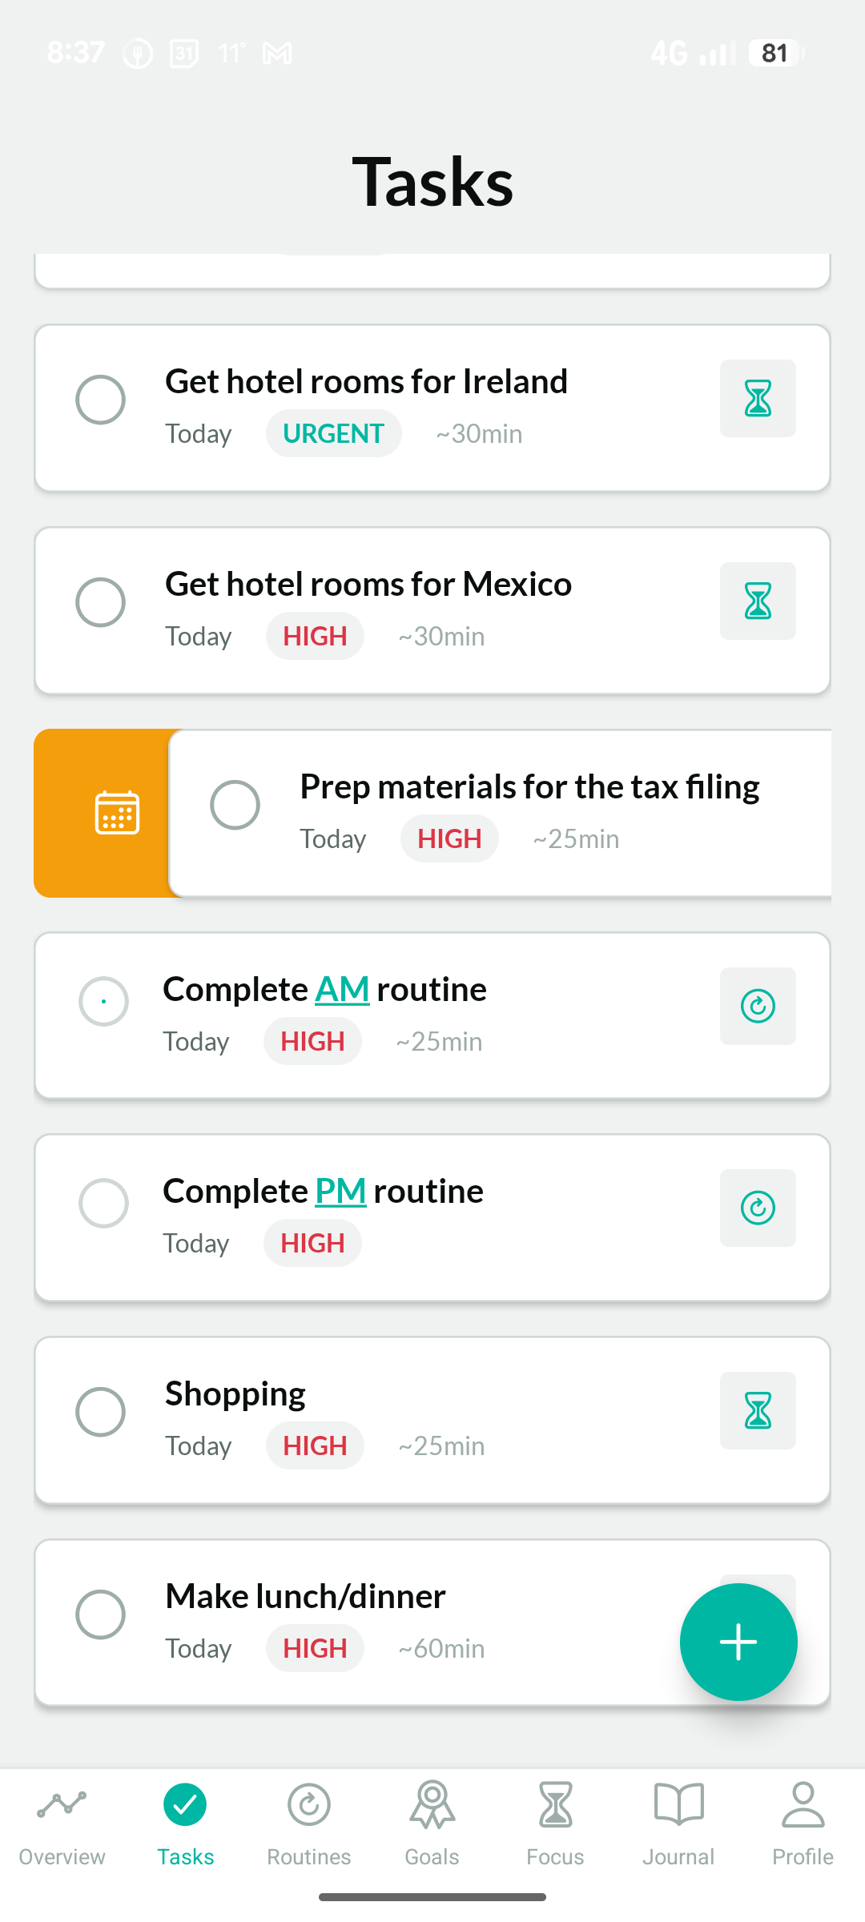
Task: Go to the Routines tab
Action: point(309,1819)
